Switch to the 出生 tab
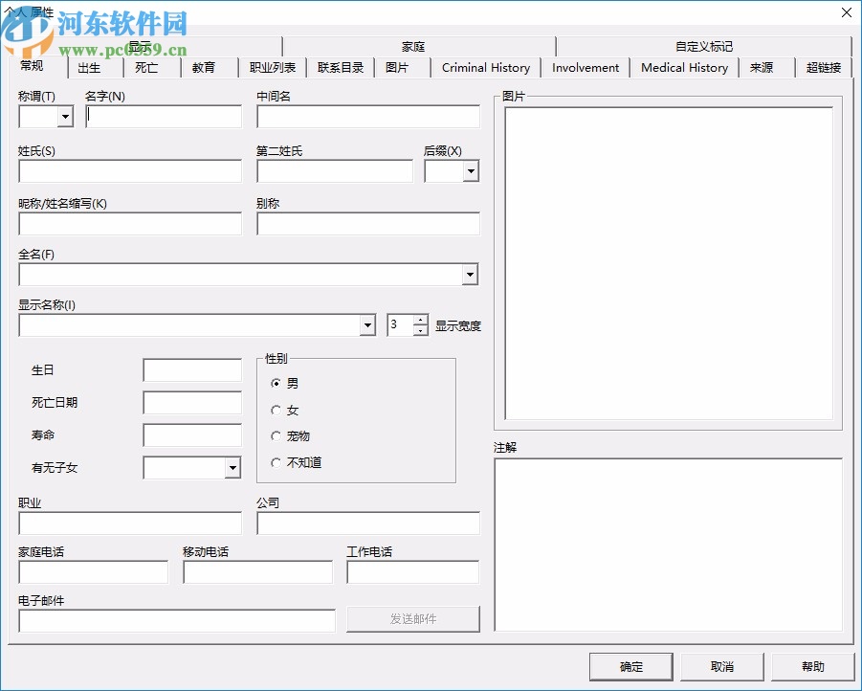The width and height of the screenshot is (862, 691). coord(91,68)
